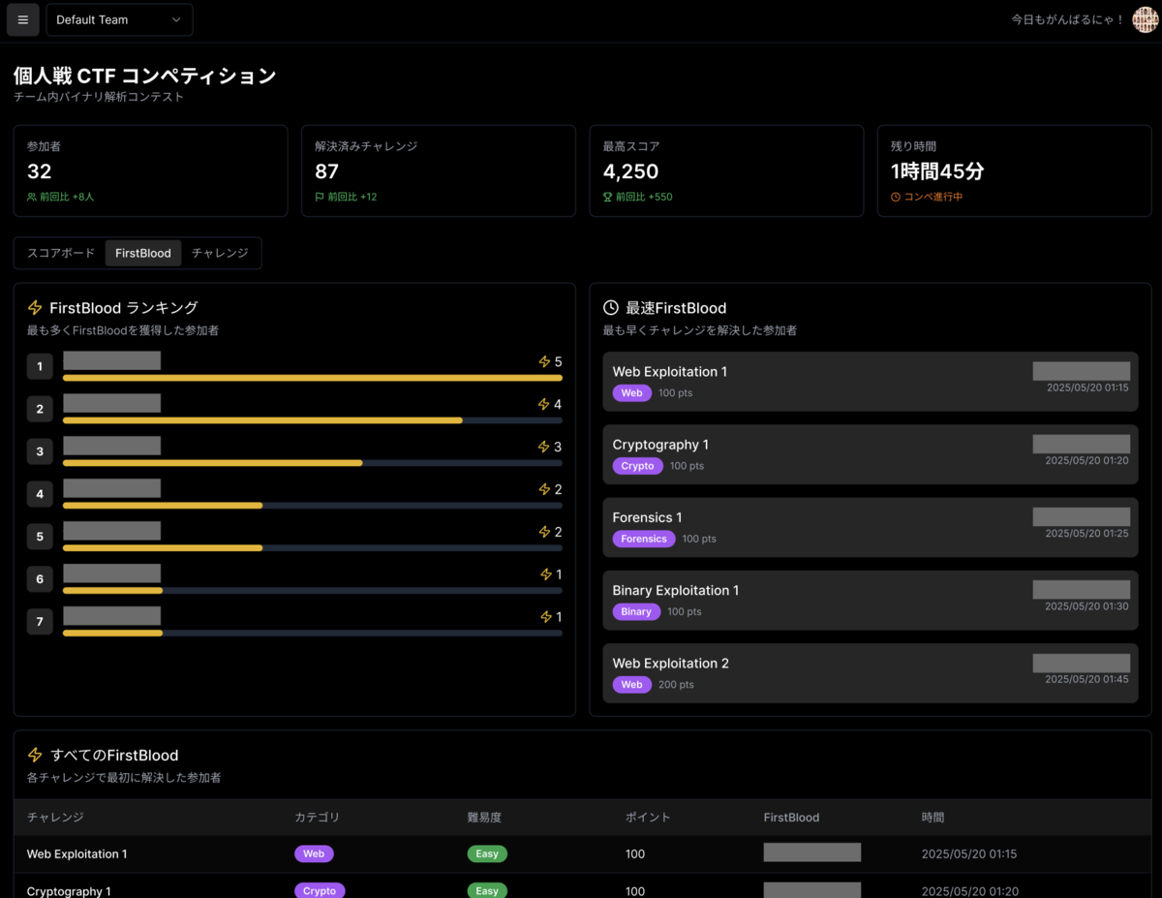Open the hamburger menu

(x=22, y=19)
